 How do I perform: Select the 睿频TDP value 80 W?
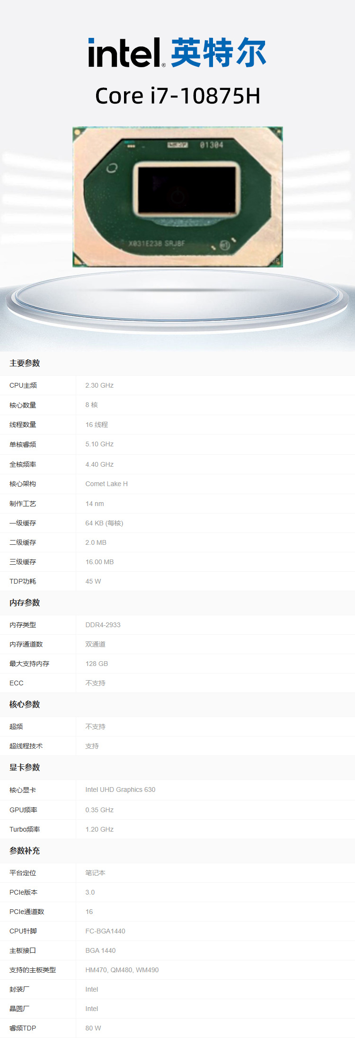tap(93, 1028)
